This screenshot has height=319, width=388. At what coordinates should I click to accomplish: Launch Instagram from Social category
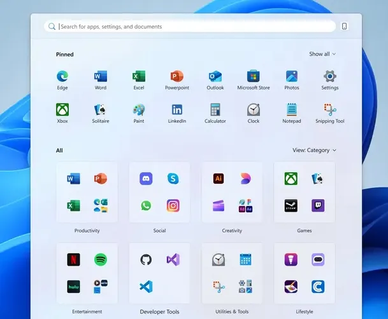173,205
